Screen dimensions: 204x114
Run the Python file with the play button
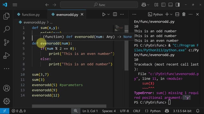pos(104,14)
